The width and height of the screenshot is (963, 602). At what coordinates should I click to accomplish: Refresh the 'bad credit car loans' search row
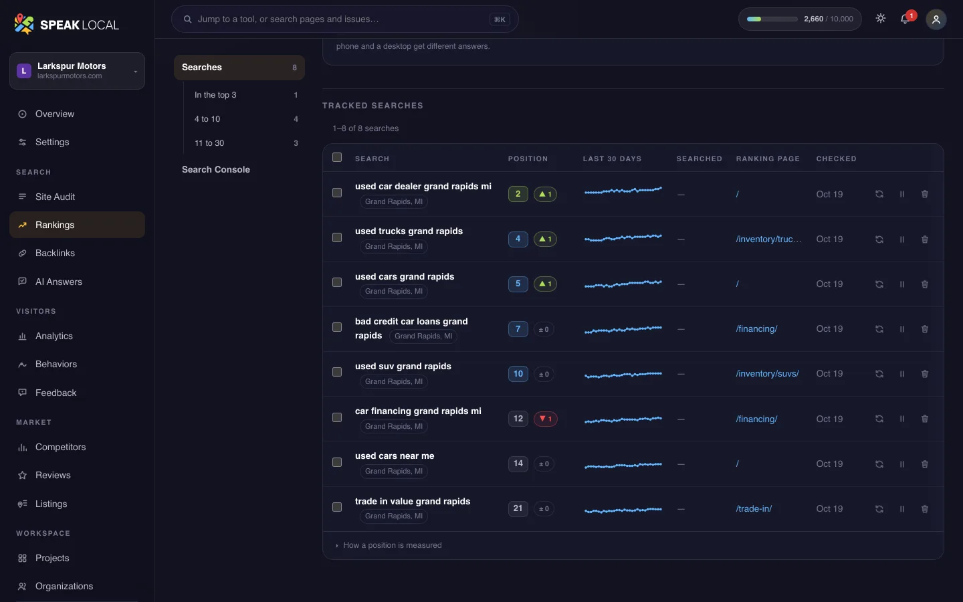coord(879,329)
